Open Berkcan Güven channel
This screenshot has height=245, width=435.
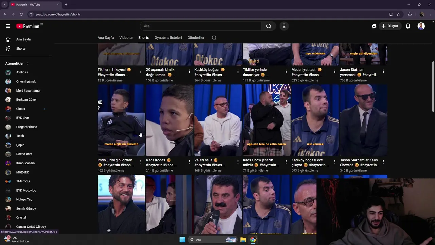point(27,100)
